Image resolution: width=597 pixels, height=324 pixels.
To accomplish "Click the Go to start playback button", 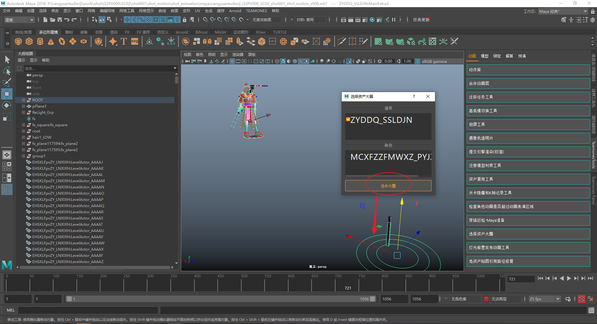I will (x=540, y=279).
